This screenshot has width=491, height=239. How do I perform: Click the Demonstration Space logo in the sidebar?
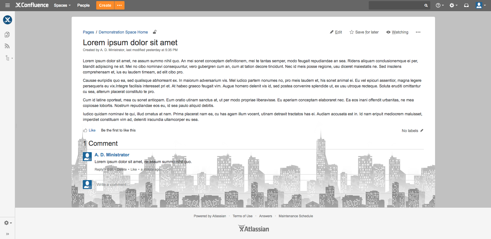[x=8, y=20]
